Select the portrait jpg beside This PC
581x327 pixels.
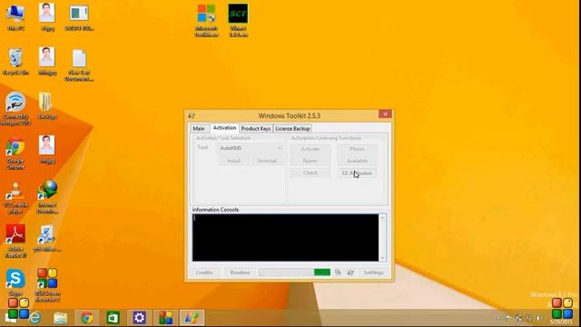47,17
